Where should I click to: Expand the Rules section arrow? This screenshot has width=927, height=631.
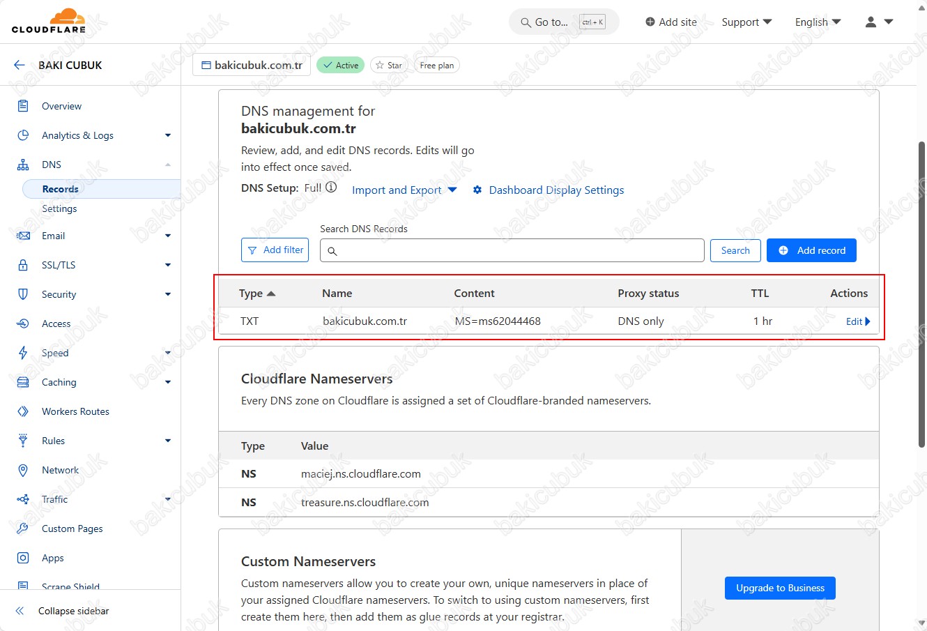(x=168, y=441)
